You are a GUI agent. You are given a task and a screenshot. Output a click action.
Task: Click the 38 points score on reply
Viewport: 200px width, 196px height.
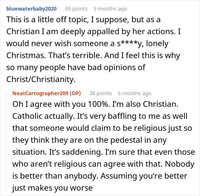coord(101,93)
